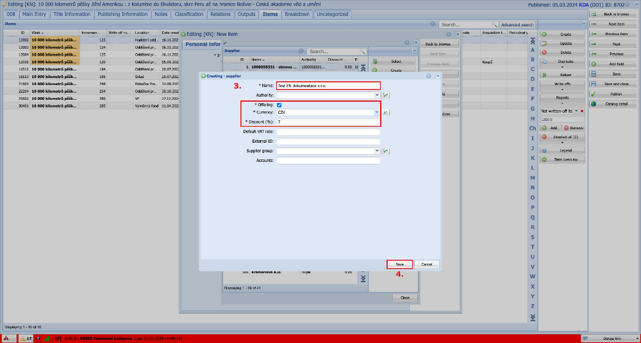This screenshot has width=641, height=343.
Task: Save the new supplier
Action: 400,264
